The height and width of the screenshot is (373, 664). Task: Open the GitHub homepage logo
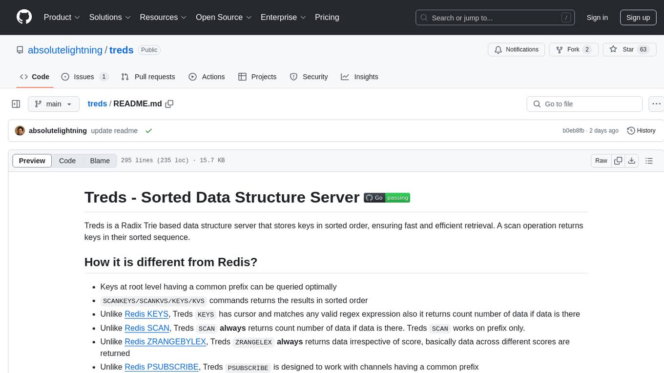24,17
